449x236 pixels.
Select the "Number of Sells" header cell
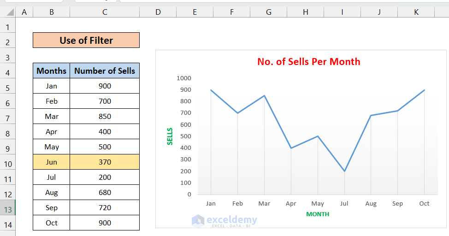tap(105, 71)
